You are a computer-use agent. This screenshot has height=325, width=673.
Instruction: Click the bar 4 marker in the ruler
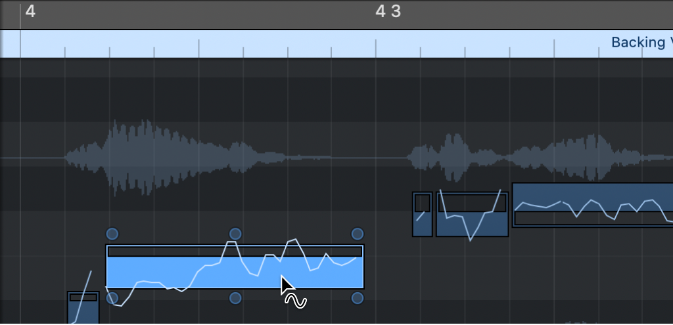[30, 11]
